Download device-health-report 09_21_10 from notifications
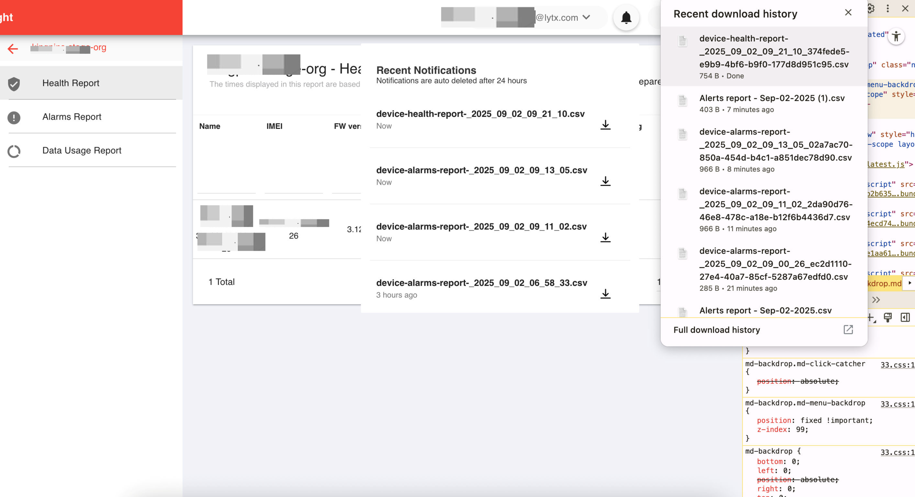 pyautogui.click(x=605, y=125)
